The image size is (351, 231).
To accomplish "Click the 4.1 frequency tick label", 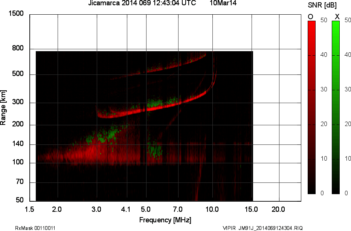I will [125, 209].
